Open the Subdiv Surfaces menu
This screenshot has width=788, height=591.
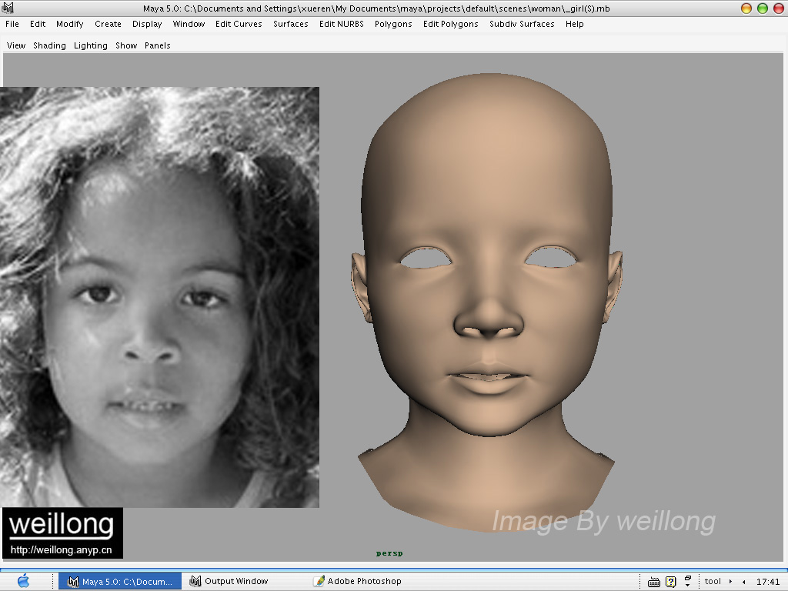tap(522, 24)
